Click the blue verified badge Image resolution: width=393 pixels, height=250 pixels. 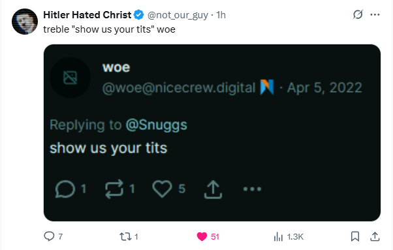point(138,15)
